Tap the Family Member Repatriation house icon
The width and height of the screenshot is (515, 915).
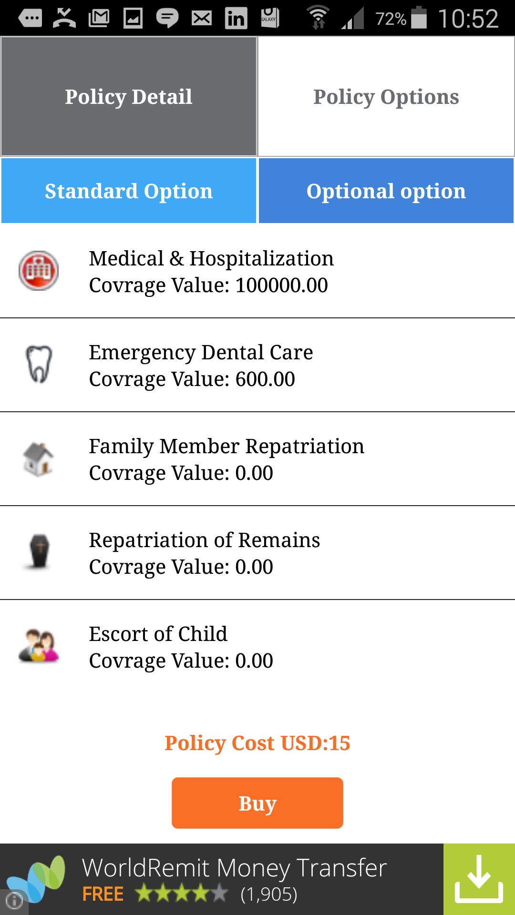click(39, 459)
